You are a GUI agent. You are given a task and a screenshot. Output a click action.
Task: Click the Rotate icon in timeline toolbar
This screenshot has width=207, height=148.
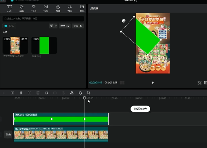(x=80, y=93)
